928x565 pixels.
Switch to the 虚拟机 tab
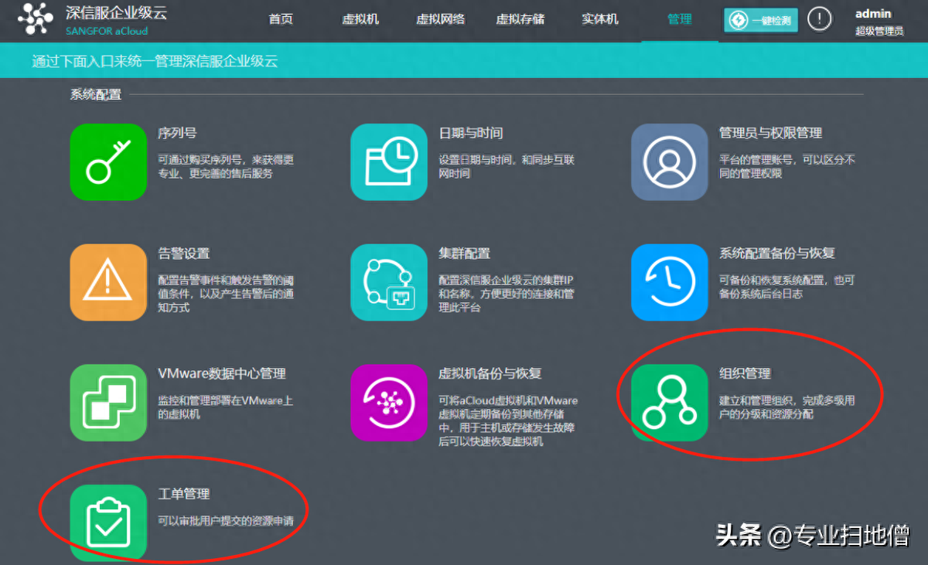coord(361,21)
